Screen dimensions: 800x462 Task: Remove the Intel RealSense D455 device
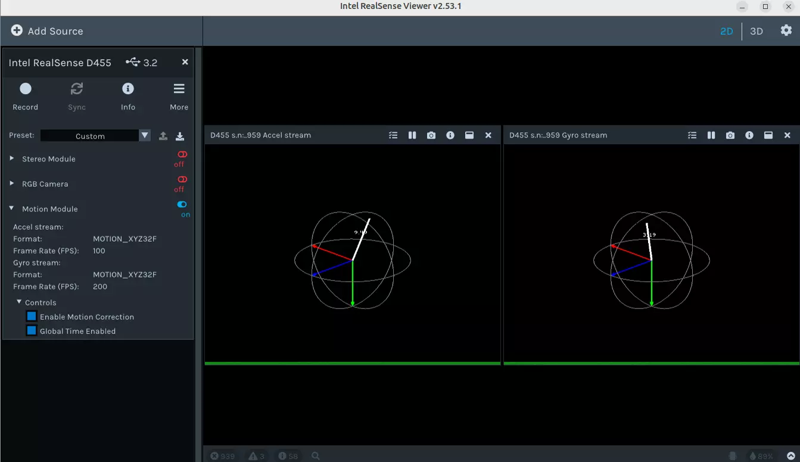click(185, 62)
